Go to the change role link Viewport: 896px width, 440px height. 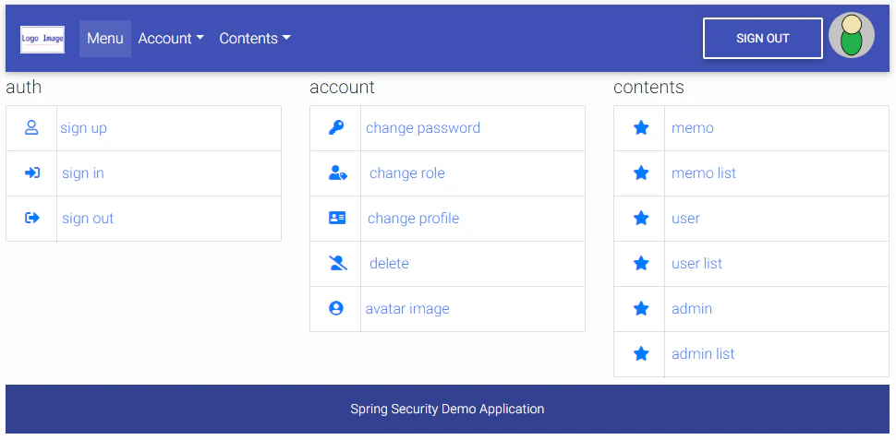pos(406,172)
